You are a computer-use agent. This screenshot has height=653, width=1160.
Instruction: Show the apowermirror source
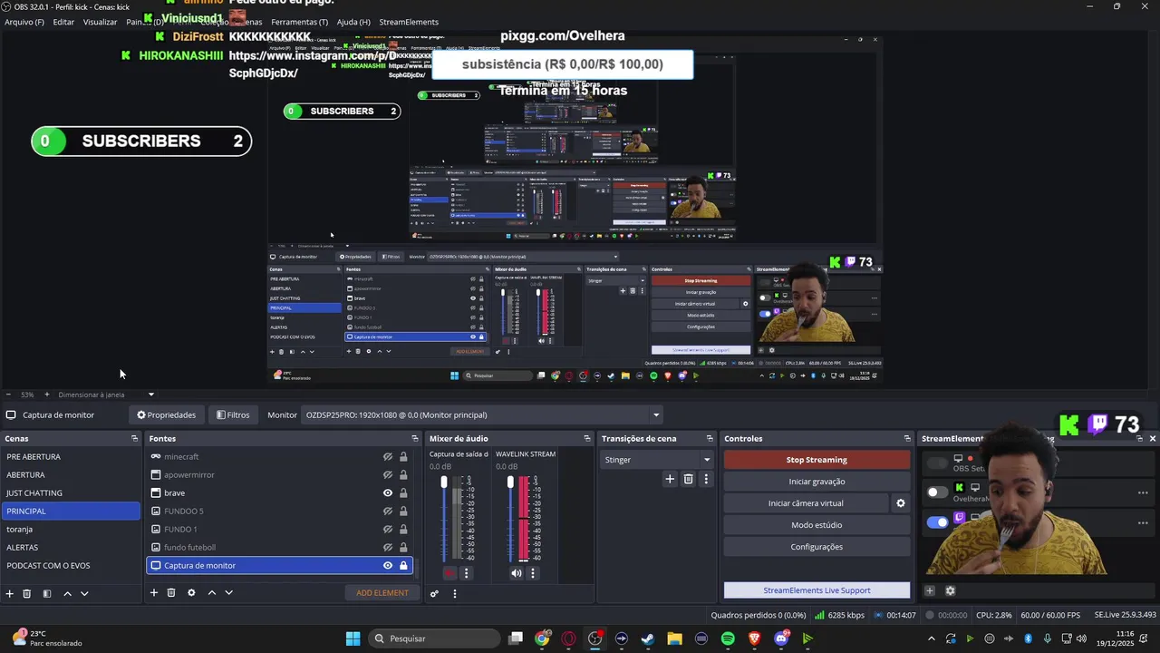pyautogui.click(x=387, y=475)
